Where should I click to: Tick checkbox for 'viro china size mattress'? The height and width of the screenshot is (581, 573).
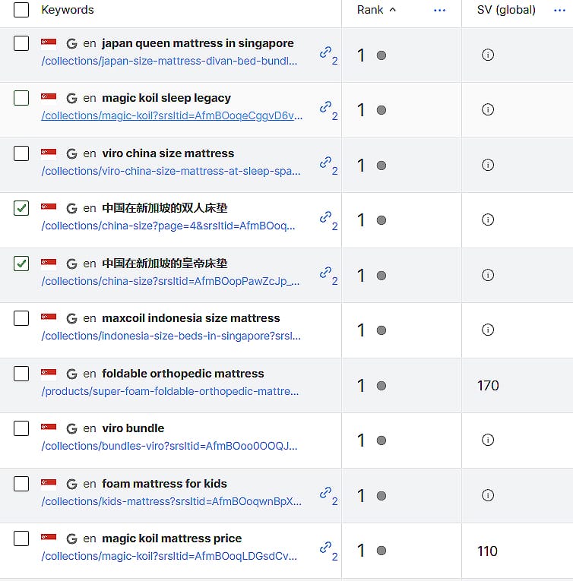[x=21, y=153]
